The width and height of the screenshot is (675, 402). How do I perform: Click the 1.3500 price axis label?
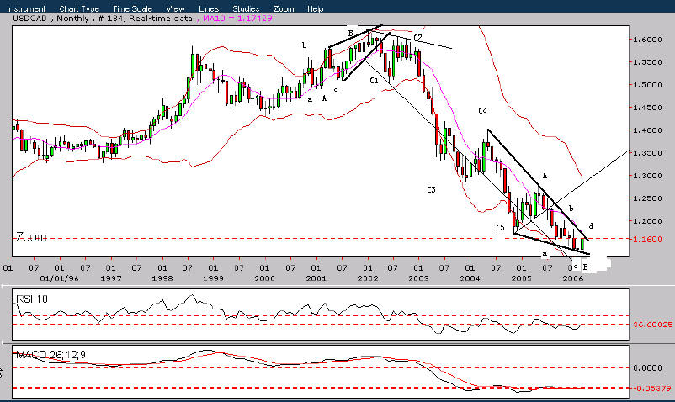click(647, 153)
